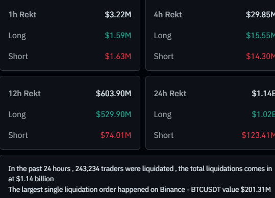Click 1h Short value $1.63M

coord(118,56)
